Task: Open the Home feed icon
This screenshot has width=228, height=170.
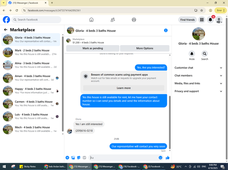Action: point(91,20)
